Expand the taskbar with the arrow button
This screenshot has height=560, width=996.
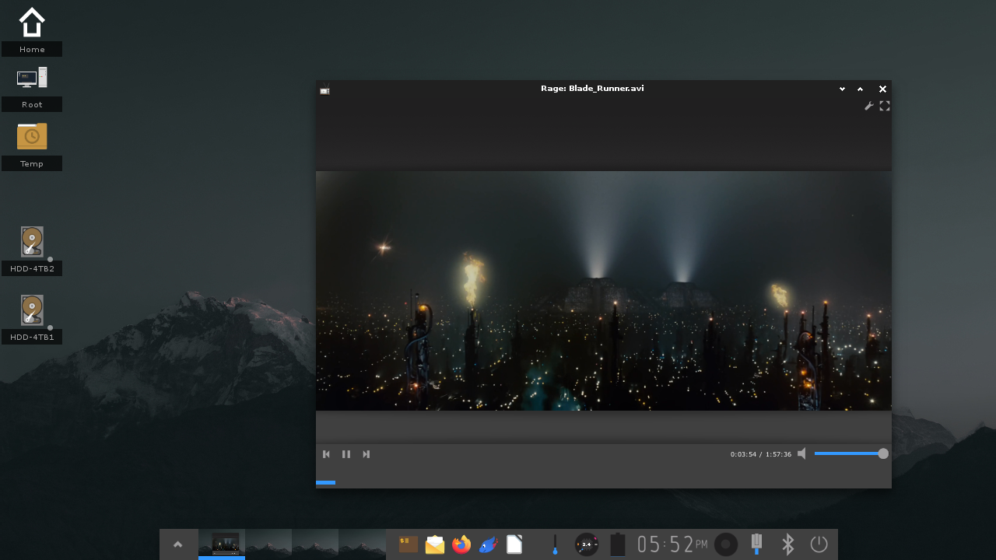coord(178,544)
